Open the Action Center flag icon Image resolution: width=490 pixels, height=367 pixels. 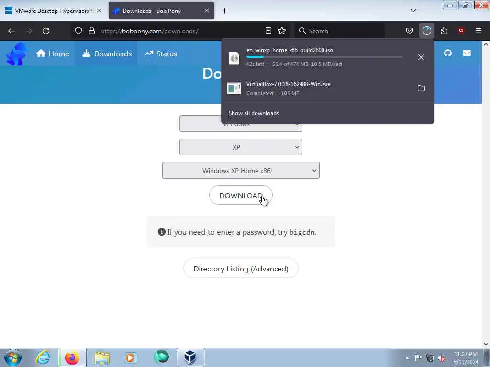pyautogui.click(x=418, y=358)
